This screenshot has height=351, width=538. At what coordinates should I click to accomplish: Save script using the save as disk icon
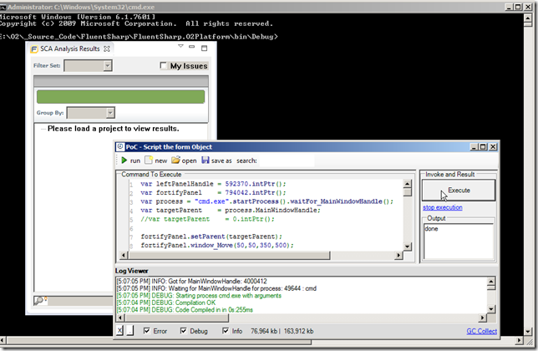tap(206, 160)
